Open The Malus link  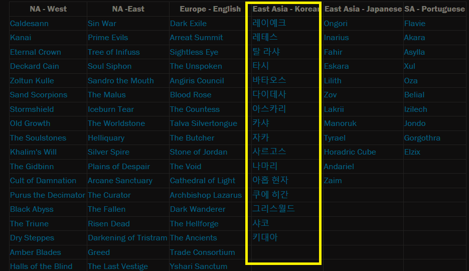tap(106, 95)
